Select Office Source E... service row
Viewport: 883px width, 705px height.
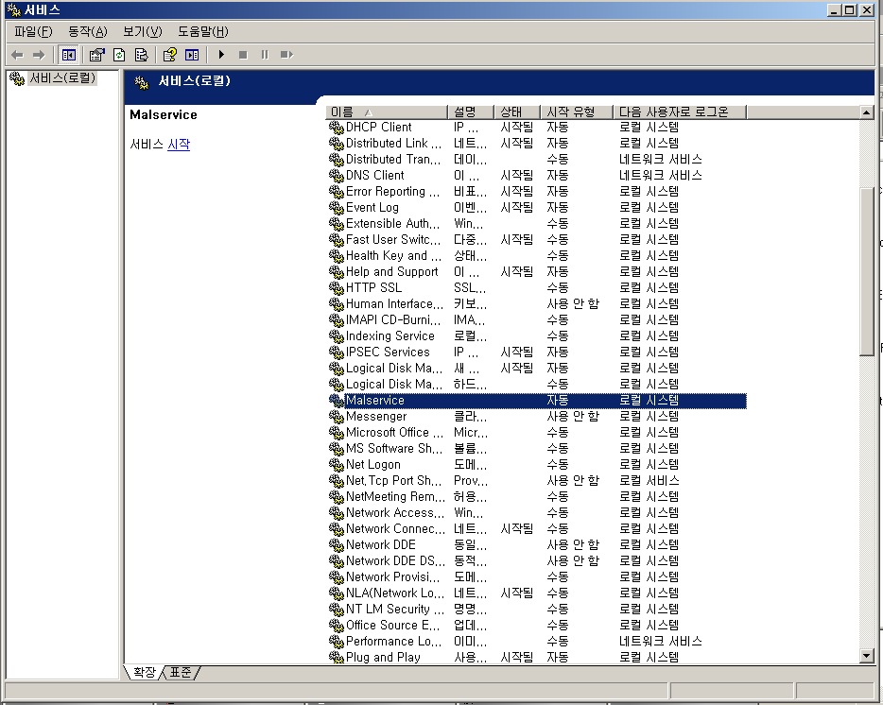pyautogui.click(x=537, y=625)
